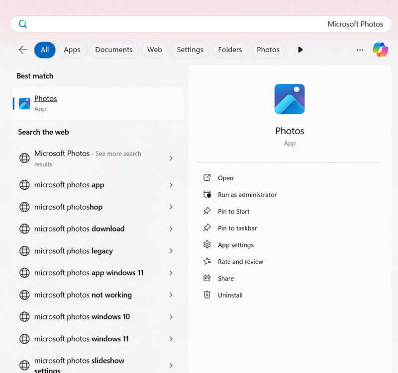398x373 pixels.
Task: Open the Photos app best match result
Action: coord(98,104)
